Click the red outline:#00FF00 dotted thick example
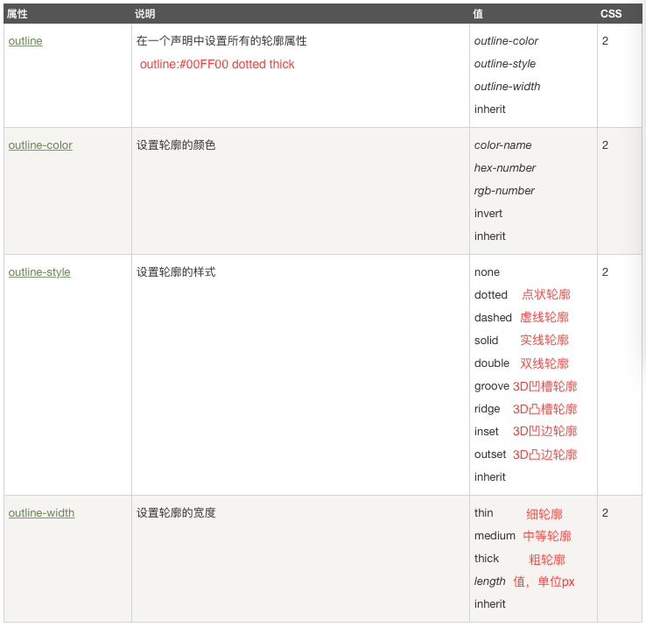 click(217, 64)
